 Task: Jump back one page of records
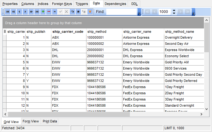coord(13,12)
